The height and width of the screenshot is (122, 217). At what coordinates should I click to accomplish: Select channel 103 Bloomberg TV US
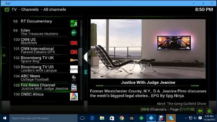[45, 69]
